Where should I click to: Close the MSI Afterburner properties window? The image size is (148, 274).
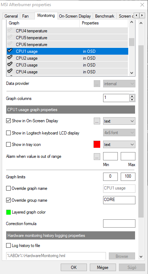tap(142, 5)
